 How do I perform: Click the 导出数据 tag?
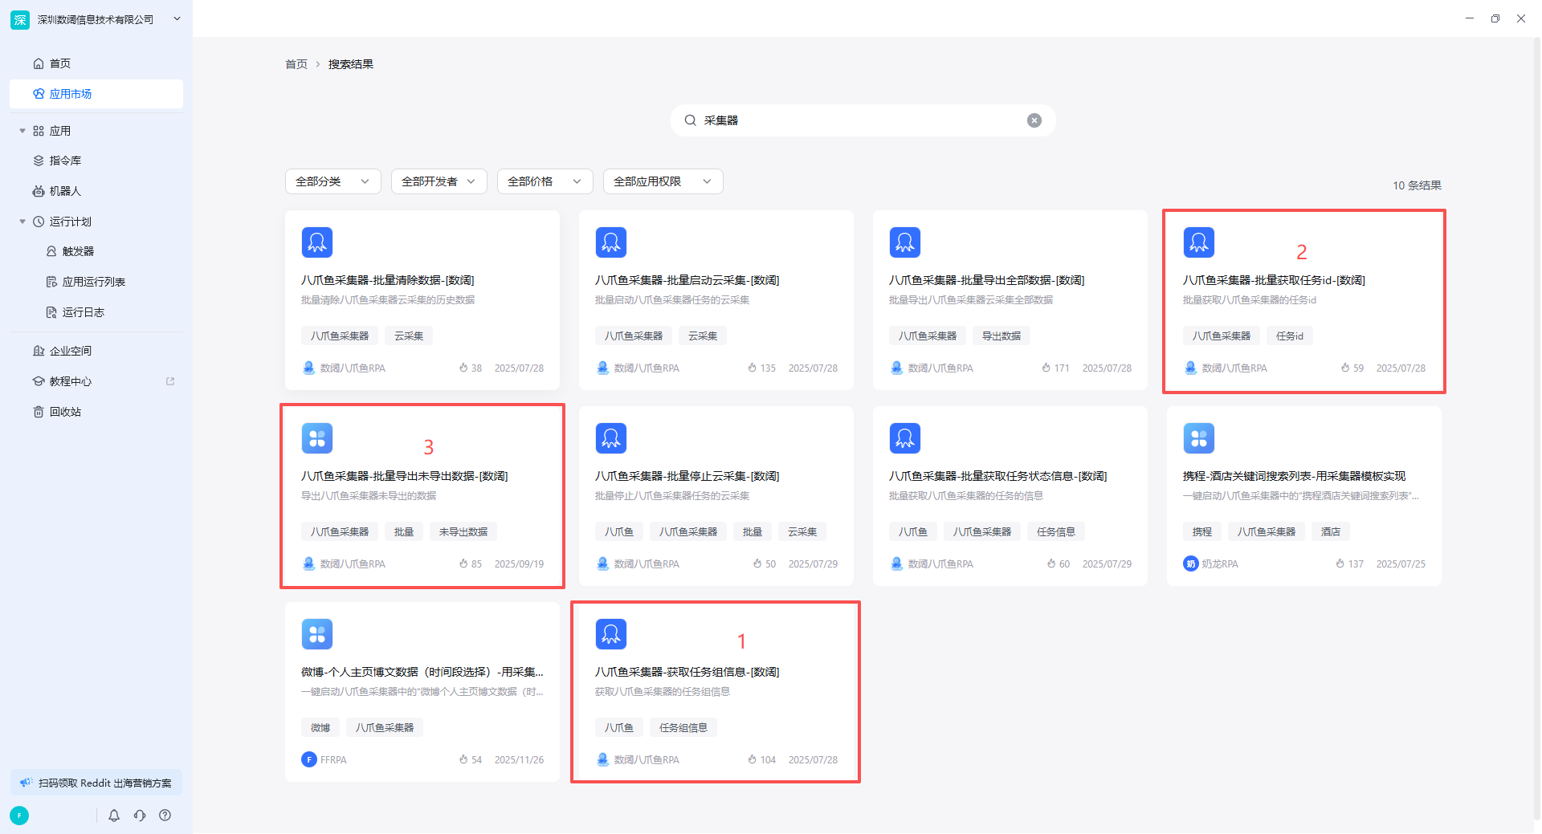[1001, 336]
